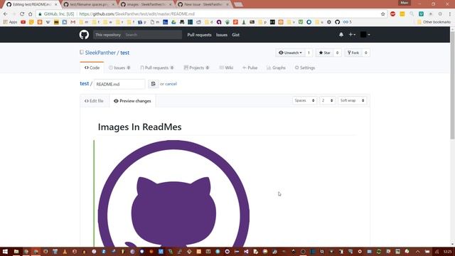
Task: Open the test repository title link
Action: pos(125,53)
